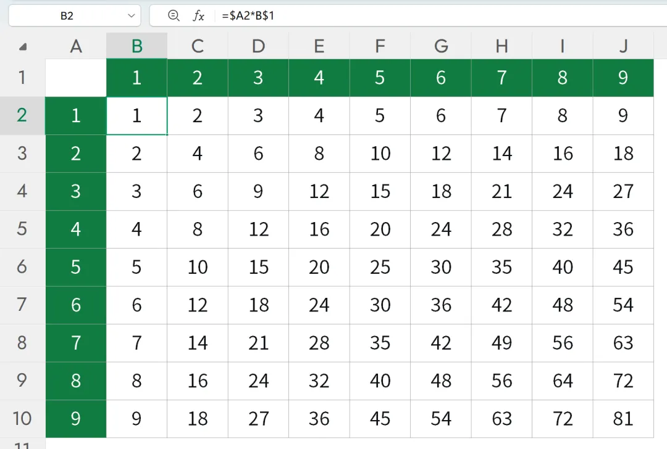The height and width of the screenshot is (449, 667).
Task: Open the fx insert function icon
Action: click(198, 15)
